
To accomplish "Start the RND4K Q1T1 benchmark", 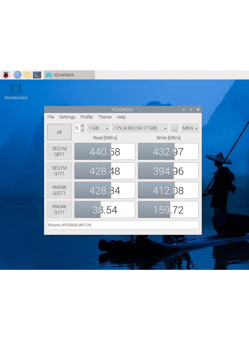I will point(59,209).
